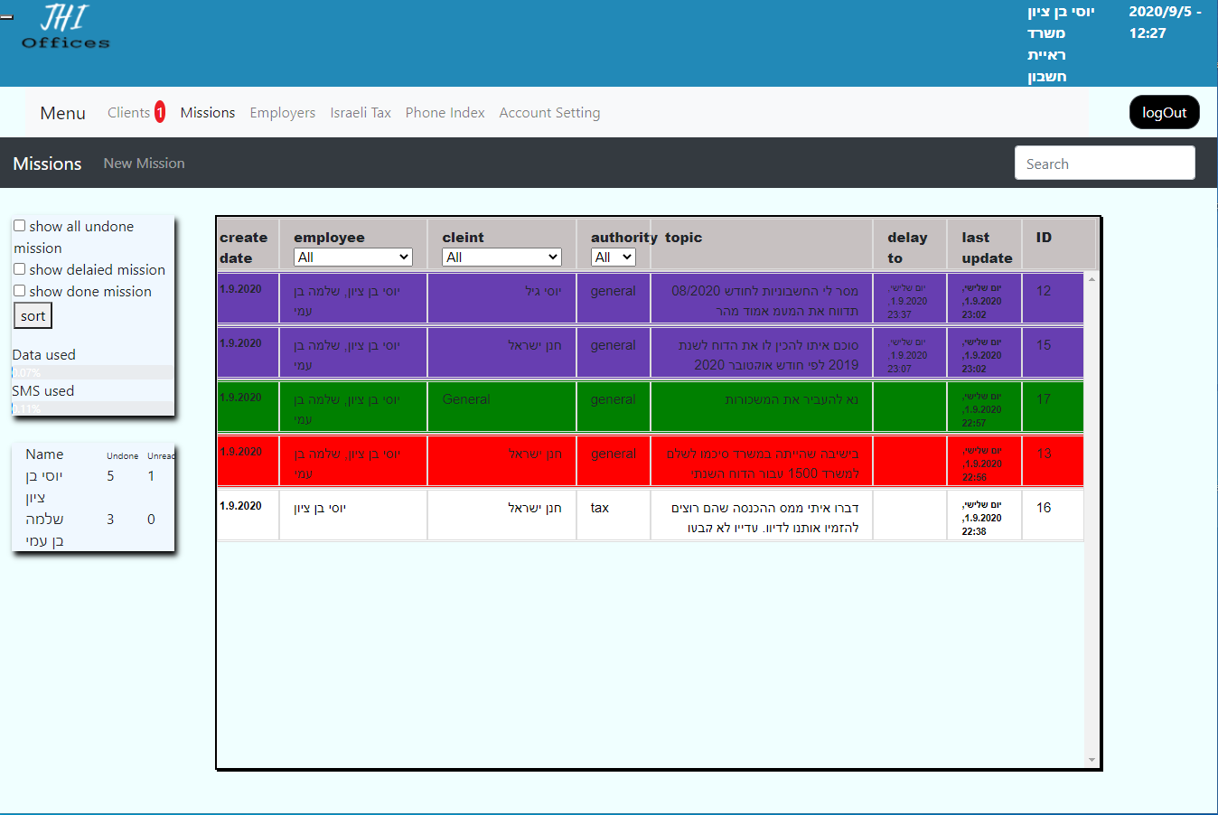
Task: Go to the Employers menu item
Action: coord(282,113)
